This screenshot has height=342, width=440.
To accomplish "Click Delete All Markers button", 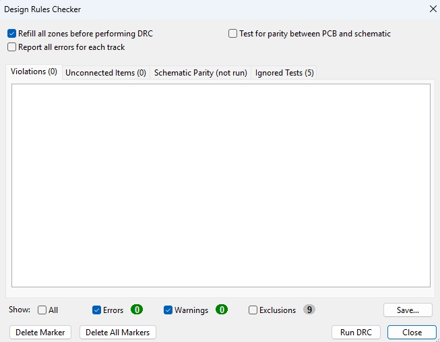I will [118, 333].
